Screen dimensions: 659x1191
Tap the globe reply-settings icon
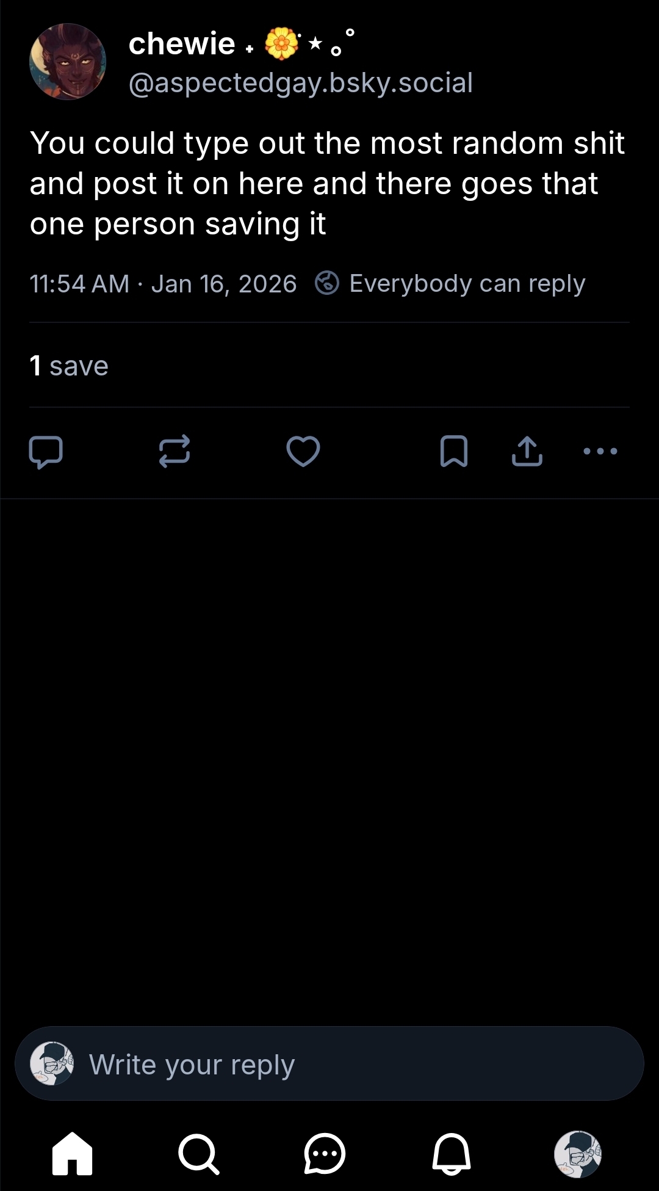tap(327, 283)
